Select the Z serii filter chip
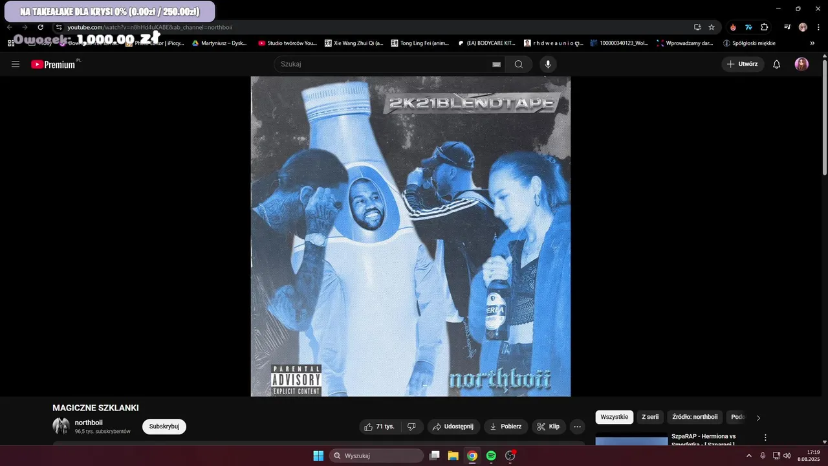828x466 pixels. point(649,417)
